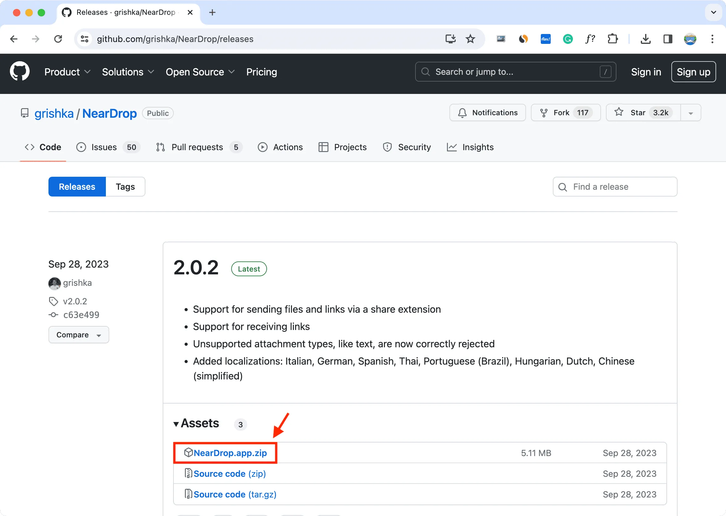Click the file icon beside Source code (tar.gz)

pyautogui.click(x=189, y=494)
